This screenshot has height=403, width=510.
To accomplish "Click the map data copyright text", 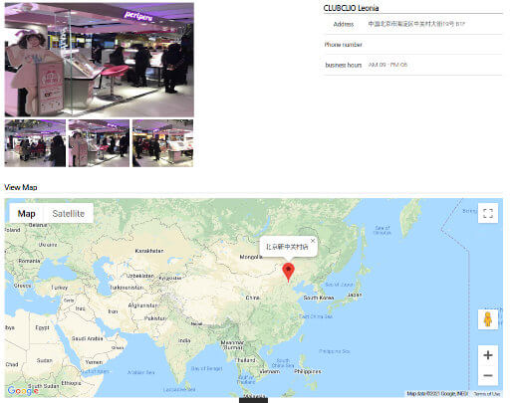I will click(x=437, y=394).
